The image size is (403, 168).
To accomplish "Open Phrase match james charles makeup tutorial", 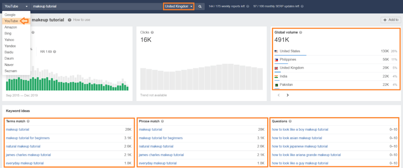I will coord(161,155).
